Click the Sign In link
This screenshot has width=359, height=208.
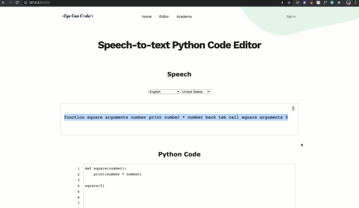coord(291,16)
